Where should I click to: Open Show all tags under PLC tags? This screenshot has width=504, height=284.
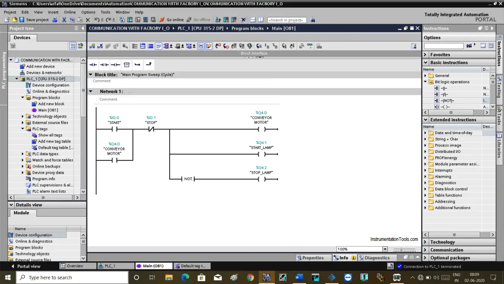[50, 135]
